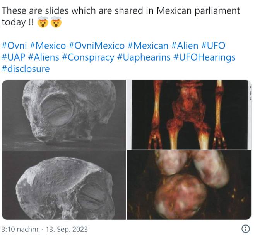Open the #Alien hashtag
The width and height of the screenshot is (255, 238).
[x=185, y=46]
